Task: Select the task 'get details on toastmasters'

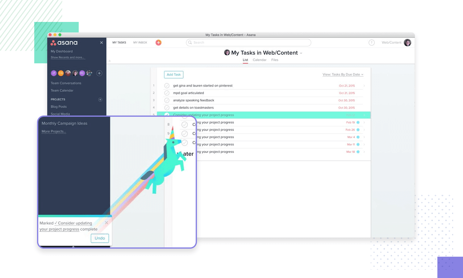Action: coord(193,108)
